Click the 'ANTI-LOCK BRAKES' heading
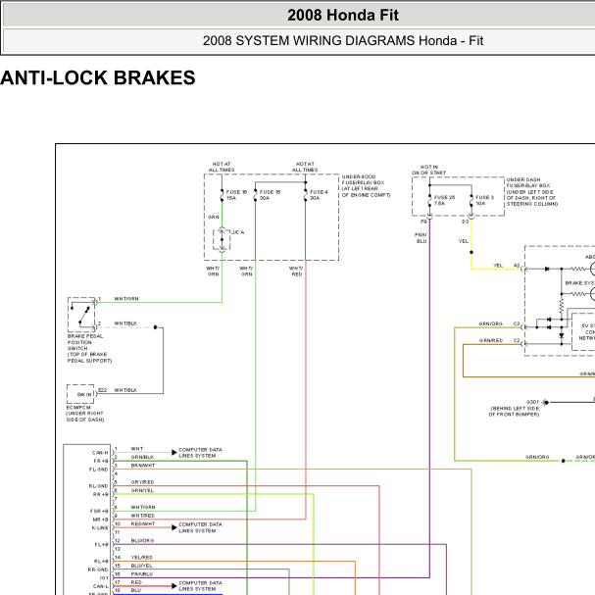Screen dimensions: 595x595 click(97, 77)
